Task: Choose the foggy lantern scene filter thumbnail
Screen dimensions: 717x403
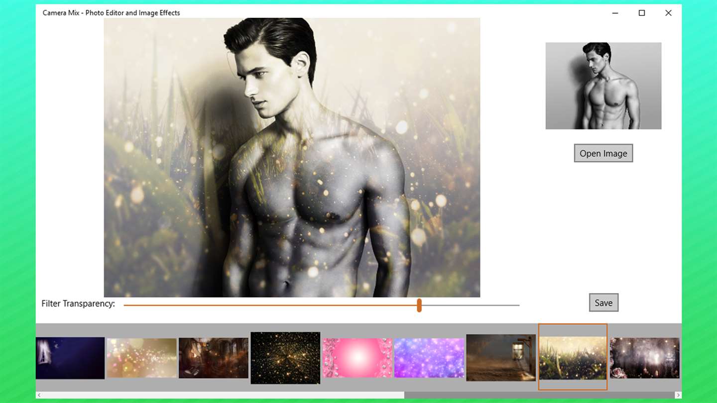Action: (x=501, y=358)
